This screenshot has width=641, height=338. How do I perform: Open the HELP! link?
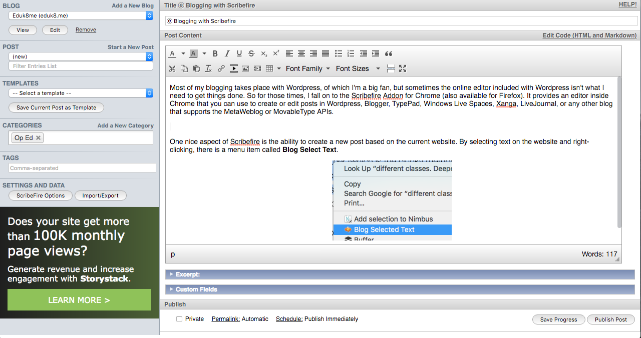[x=628, y=4]
